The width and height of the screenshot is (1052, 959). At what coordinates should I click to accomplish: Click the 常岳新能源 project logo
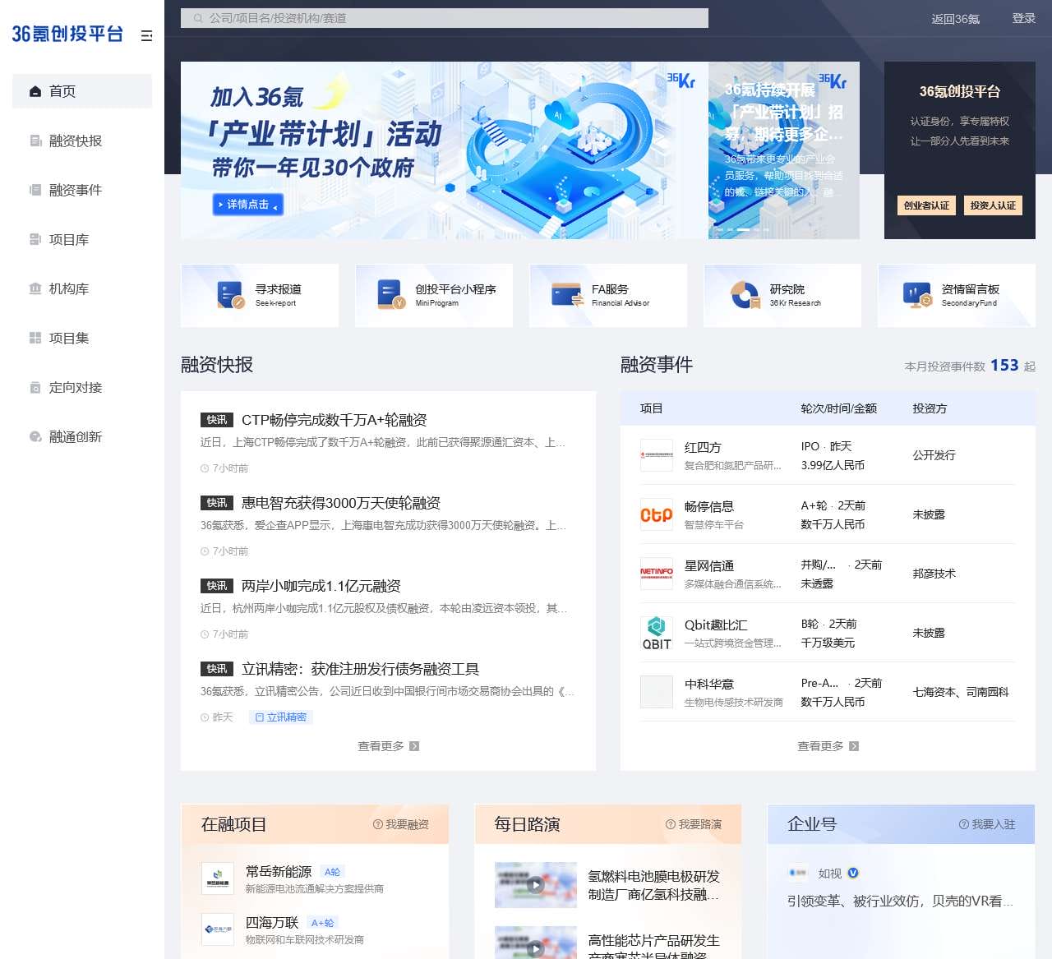pos(218,878)
